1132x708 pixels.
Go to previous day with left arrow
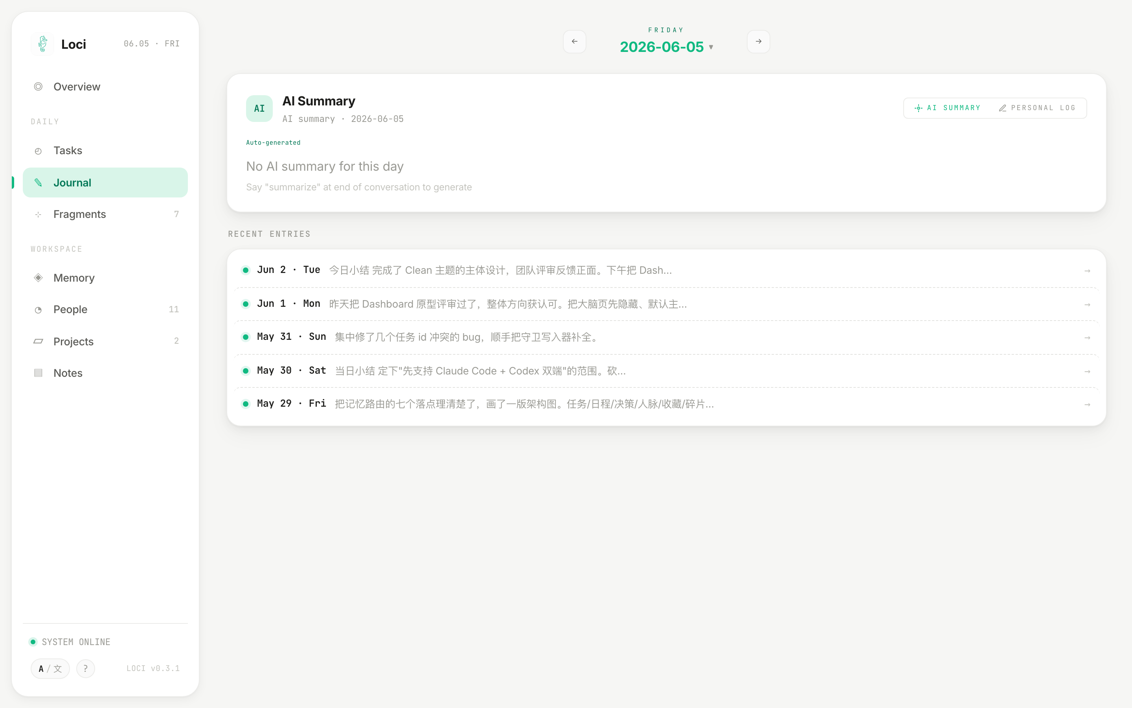[574, 42]
